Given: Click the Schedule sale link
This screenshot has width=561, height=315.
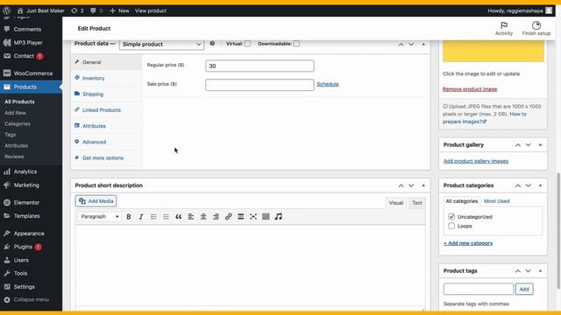Looking at the screenshot, I should (x=327, y=84).
